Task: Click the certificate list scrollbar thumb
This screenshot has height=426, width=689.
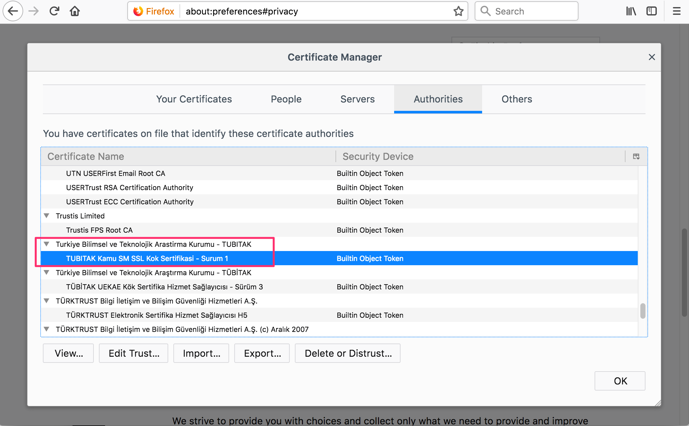Action: click(642, 311)
